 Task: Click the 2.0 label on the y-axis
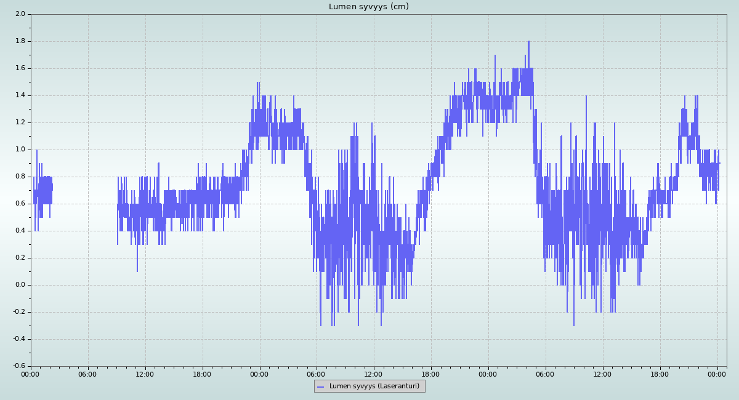[x=20, y=14]
